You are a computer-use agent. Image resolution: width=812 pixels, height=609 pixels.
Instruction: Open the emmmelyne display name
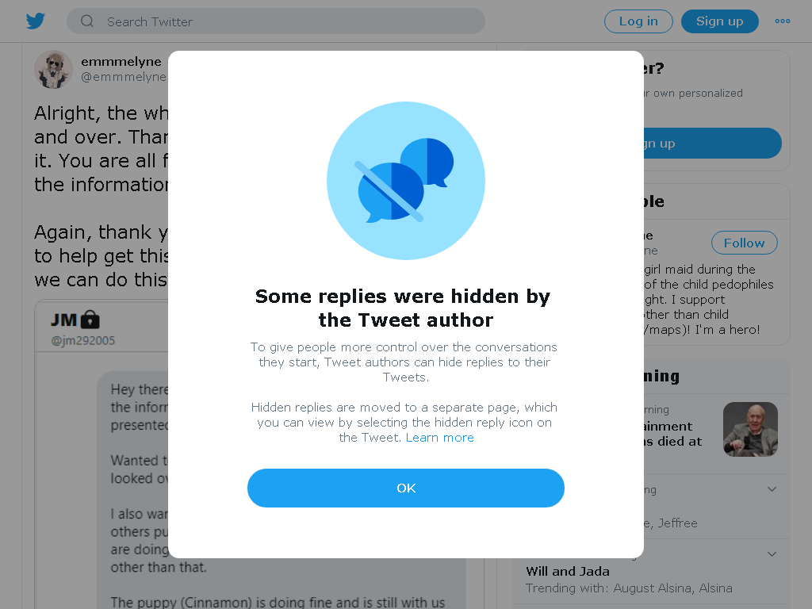coord(121,62)
